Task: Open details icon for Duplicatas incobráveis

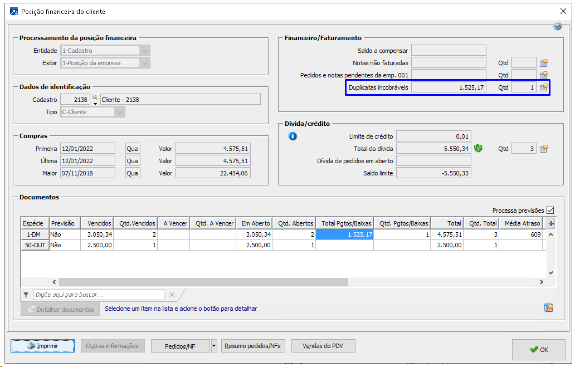Action: tap(544, 87)
